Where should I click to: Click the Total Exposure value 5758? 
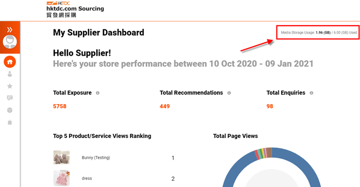click(60, 106)
